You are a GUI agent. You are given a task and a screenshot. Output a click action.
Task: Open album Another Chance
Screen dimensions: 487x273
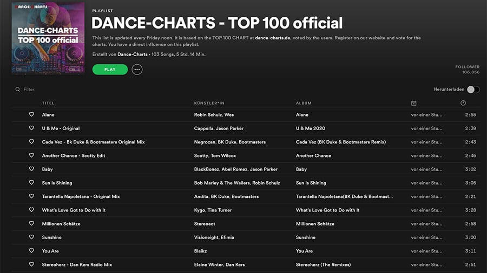(x=313, y=155)
